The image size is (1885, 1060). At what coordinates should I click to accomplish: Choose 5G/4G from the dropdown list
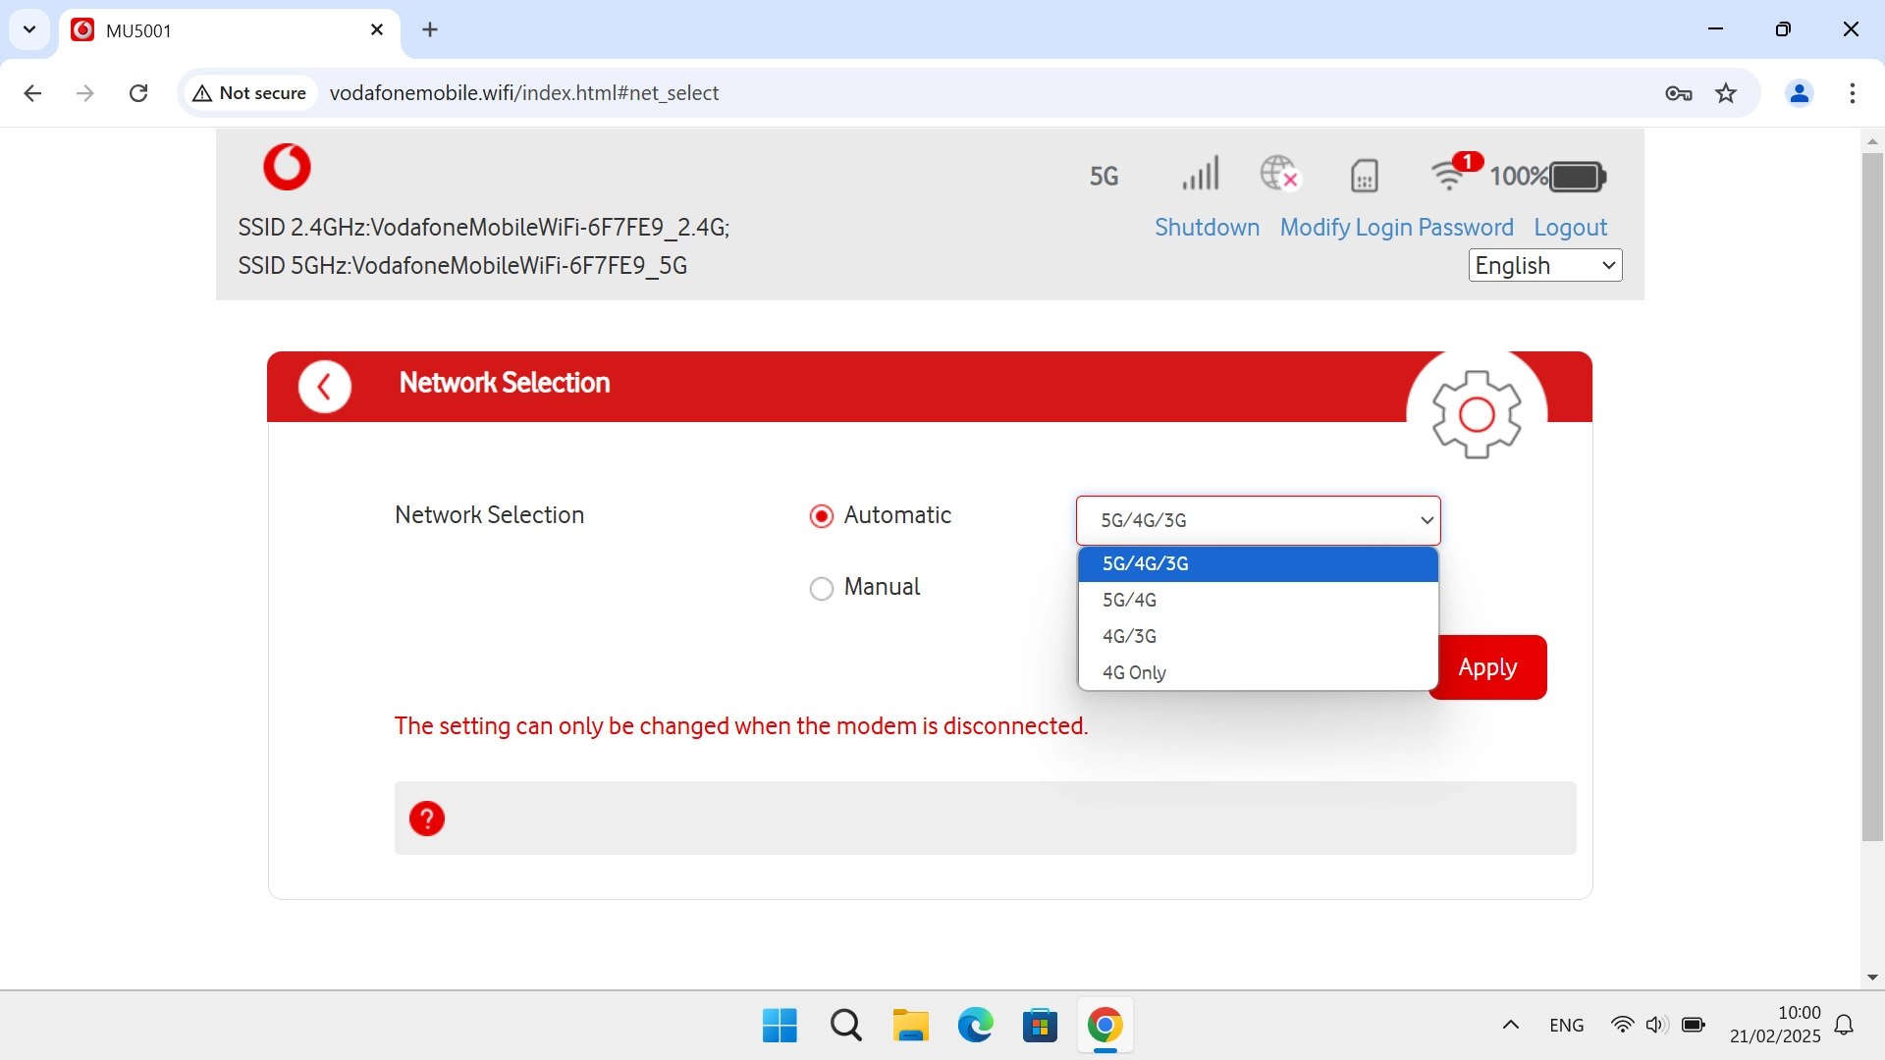[x=1129, y=600]
